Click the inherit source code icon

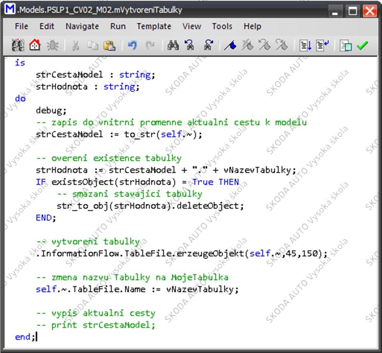(x=345, y=46)
